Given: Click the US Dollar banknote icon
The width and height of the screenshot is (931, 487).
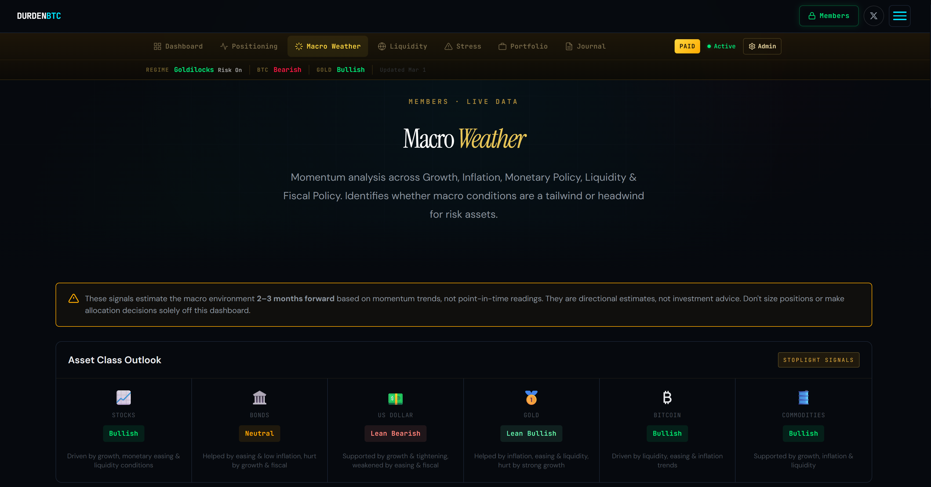Looking at the screenshot, I should pos(395,398).
